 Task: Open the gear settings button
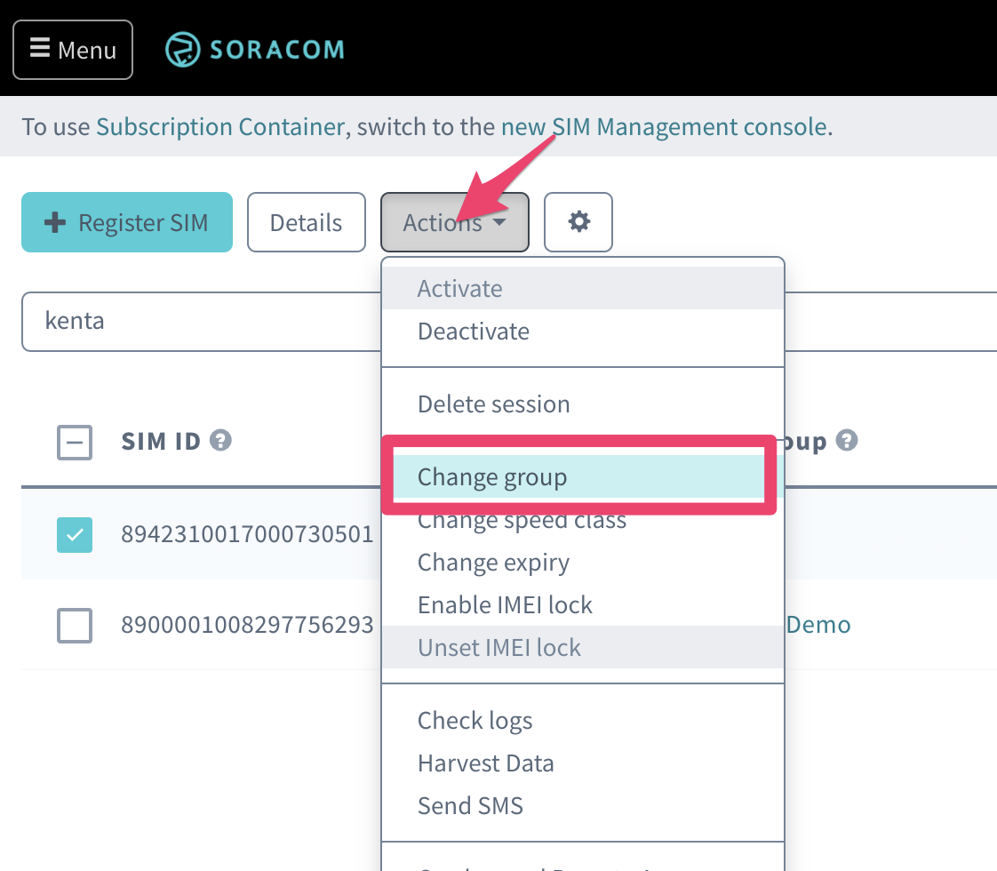[x=578, y=222]
